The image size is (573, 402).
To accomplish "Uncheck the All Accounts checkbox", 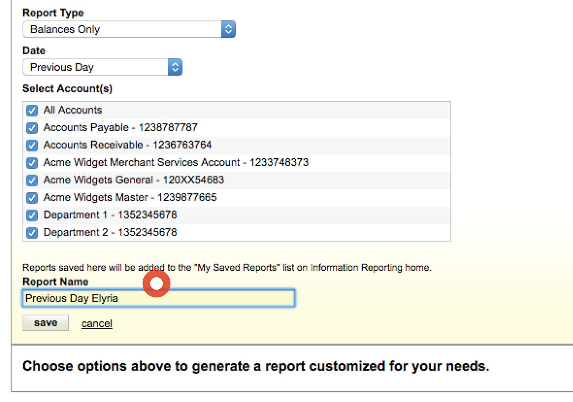I will (32, 110).
